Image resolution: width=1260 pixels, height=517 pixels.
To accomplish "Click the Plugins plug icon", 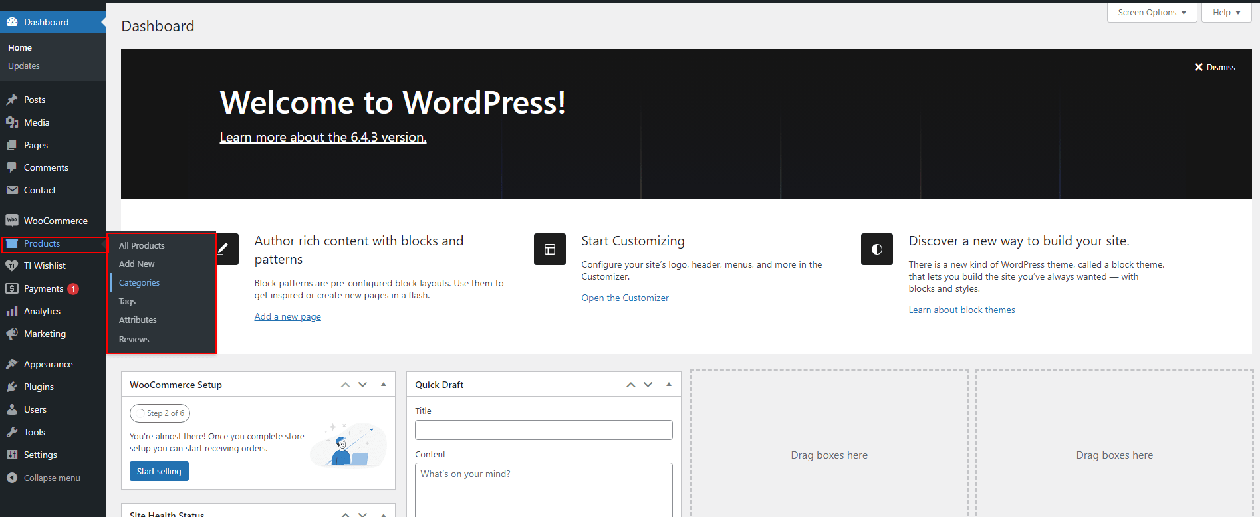I will click(x=12, y=387).
